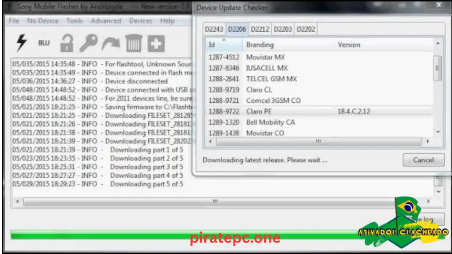Screen dimensions: 452x254
Task: Click the log panel scroll-left arrow
Action: click(x=17, y=201)
